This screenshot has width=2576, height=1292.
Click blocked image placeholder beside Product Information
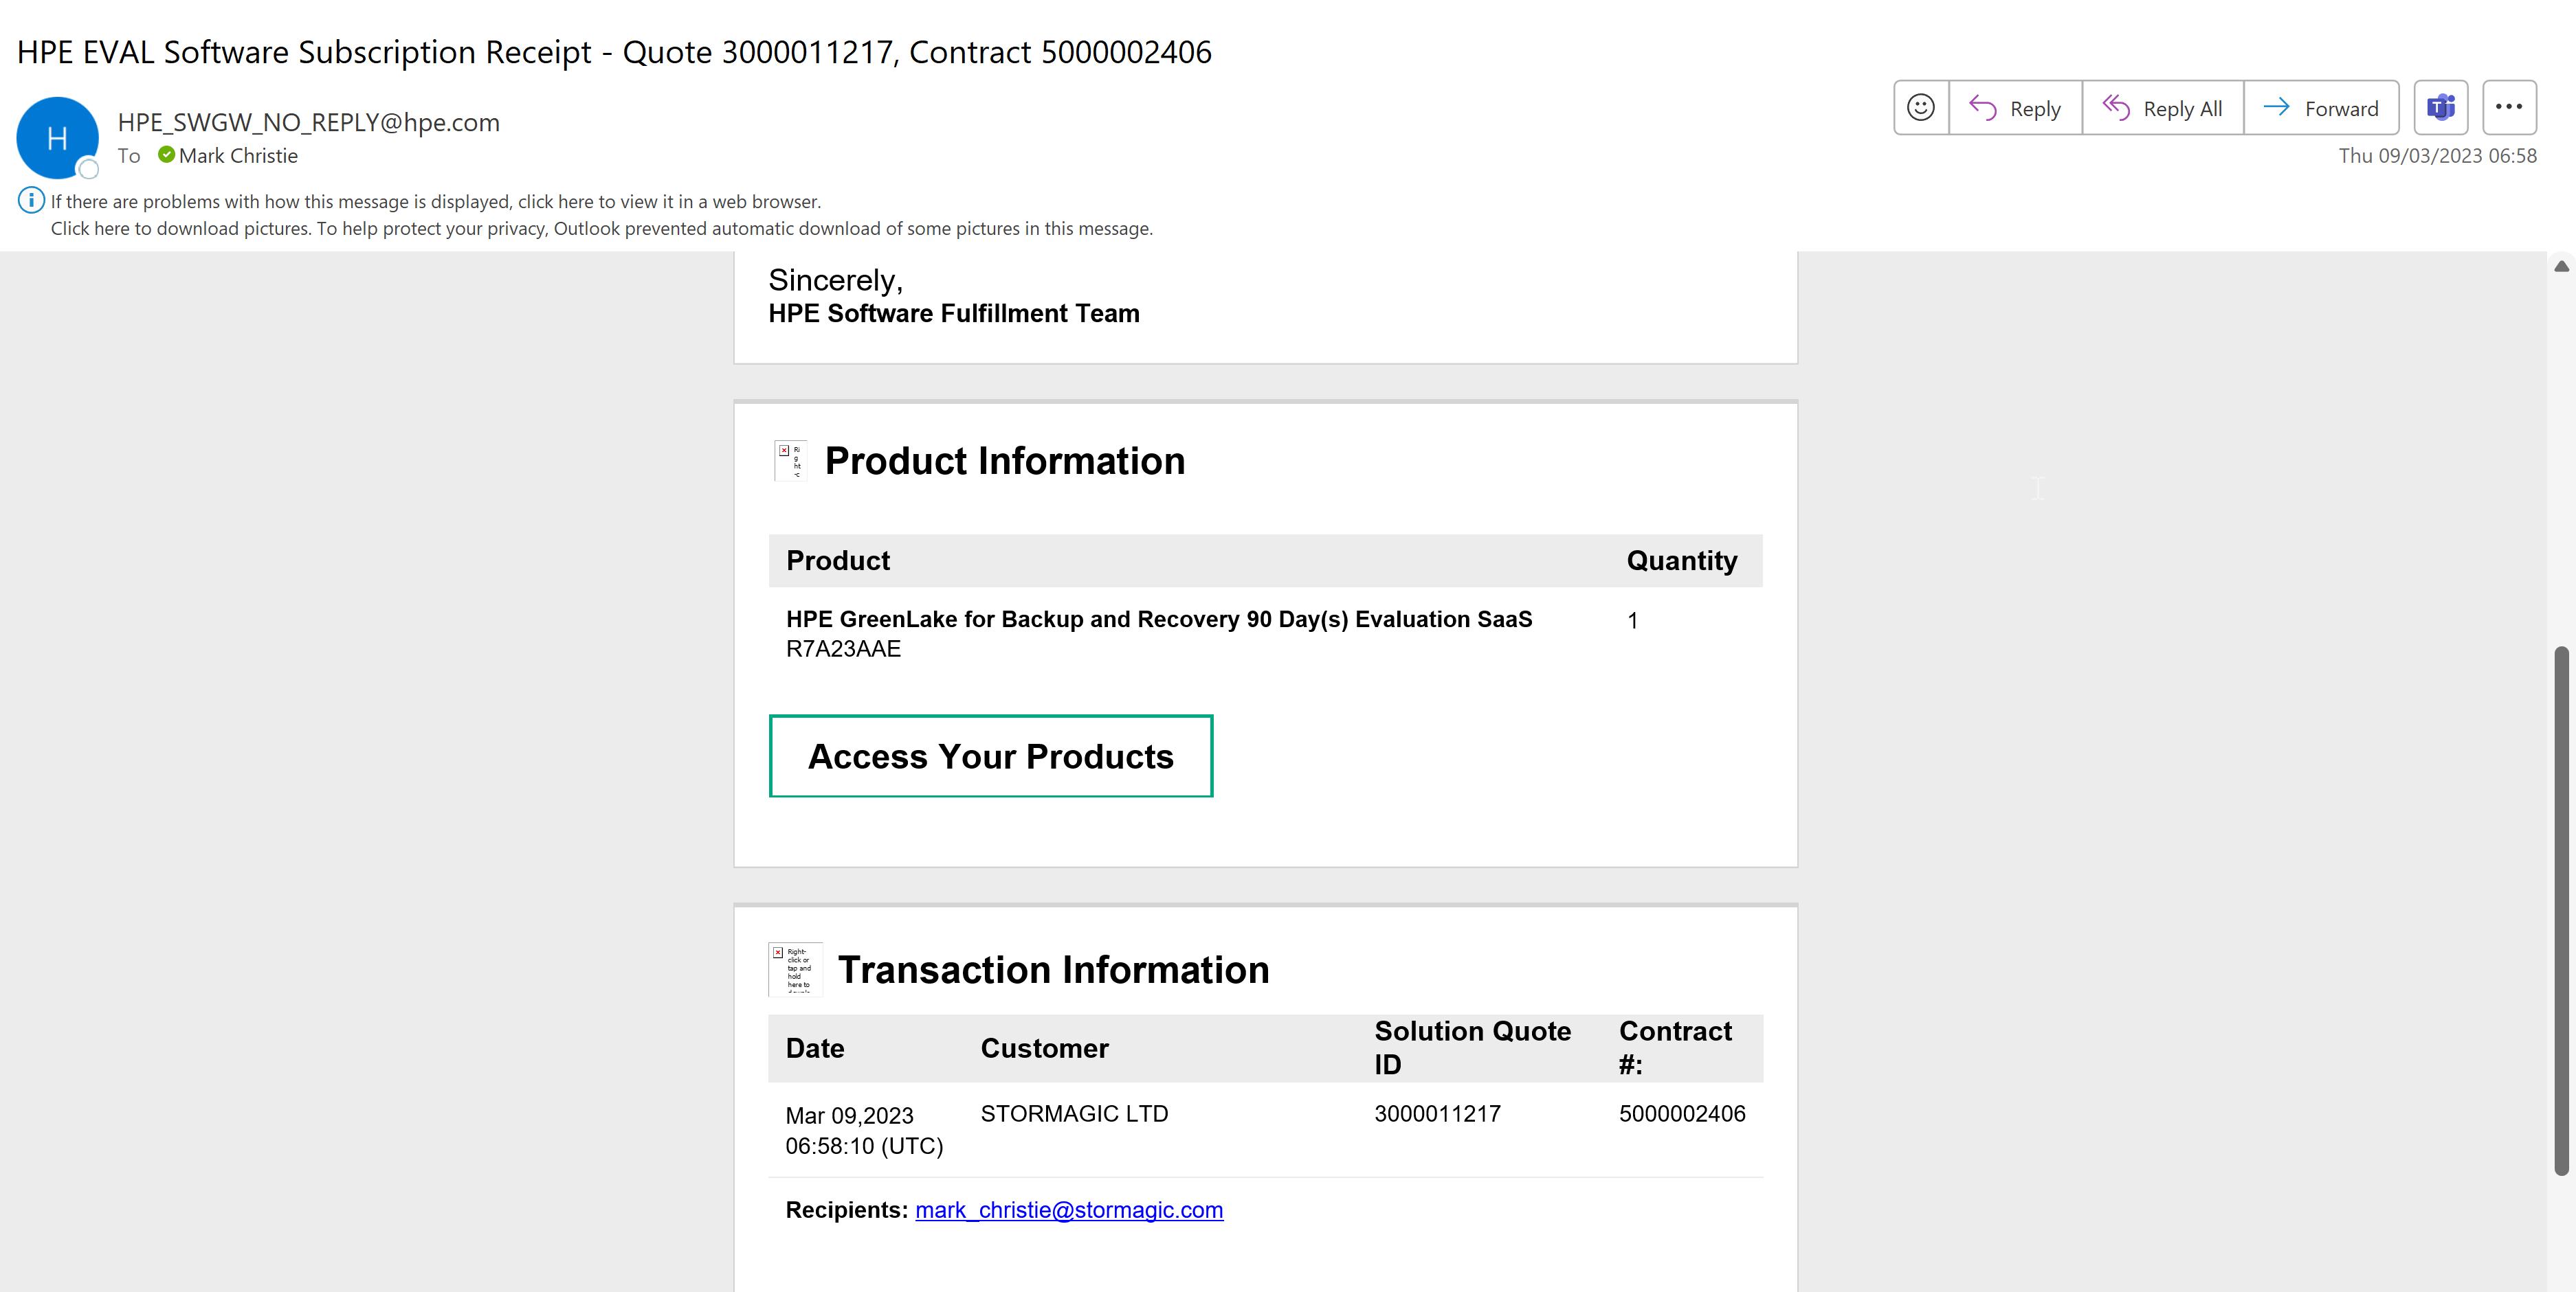point(790,461)
